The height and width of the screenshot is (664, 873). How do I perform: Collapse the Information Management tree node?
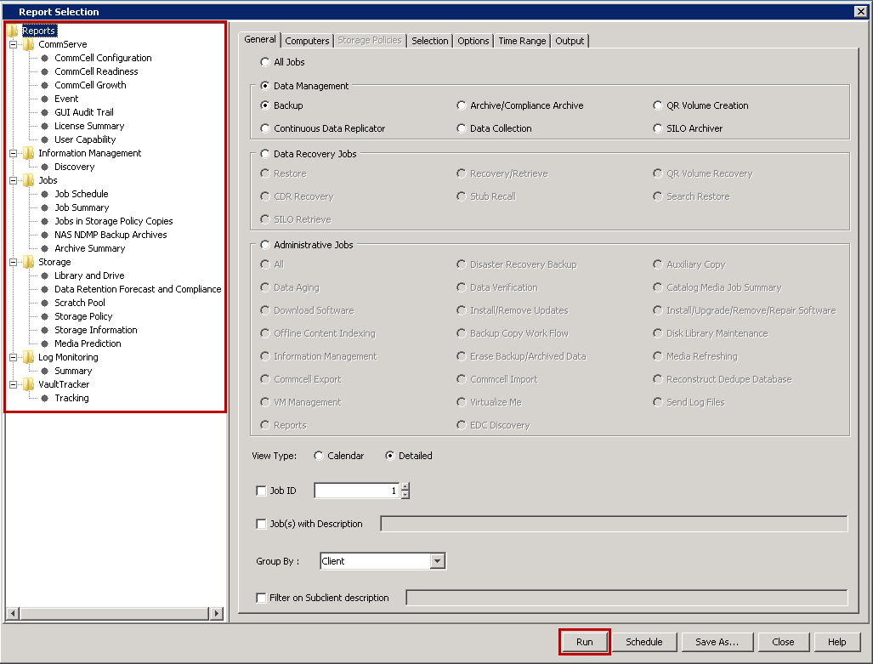click(13, 153)
